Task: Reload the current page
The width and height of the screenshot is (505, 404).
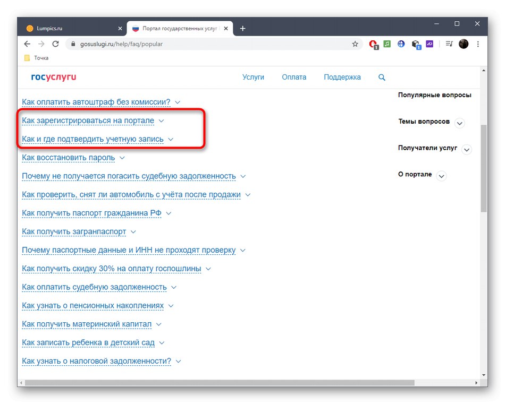Action: (55, 44)
